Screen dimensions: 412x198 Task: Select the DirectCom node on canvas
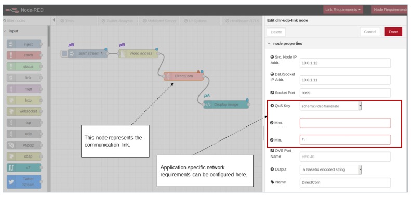pyautogui.click(x=184, y=76)
